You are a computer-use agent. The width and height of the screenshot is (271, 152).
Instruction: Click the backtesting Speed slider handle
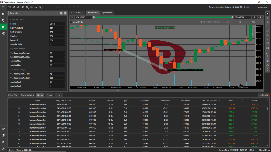pos(240,22)
